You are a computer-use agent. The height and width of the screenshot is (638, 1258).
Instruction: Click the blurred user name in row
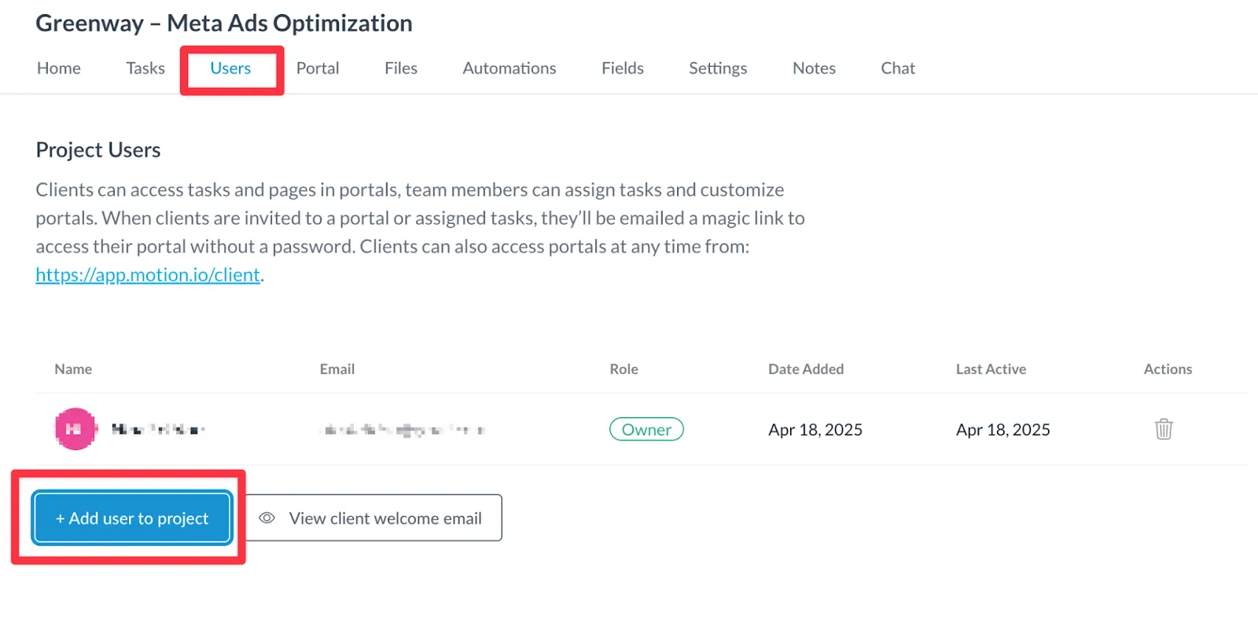tap(158, 429)
